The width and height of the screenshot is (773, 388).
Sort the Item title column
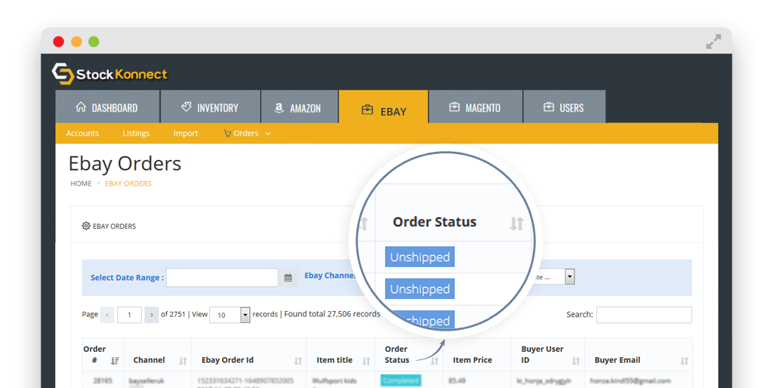click(x=366, y=361)
